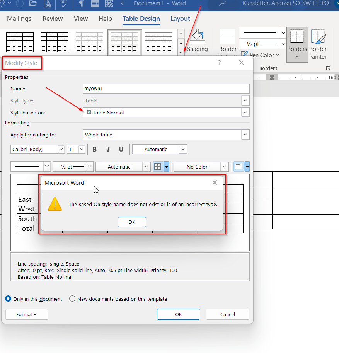Open the line style dropdown in dialog

point(47,167)
